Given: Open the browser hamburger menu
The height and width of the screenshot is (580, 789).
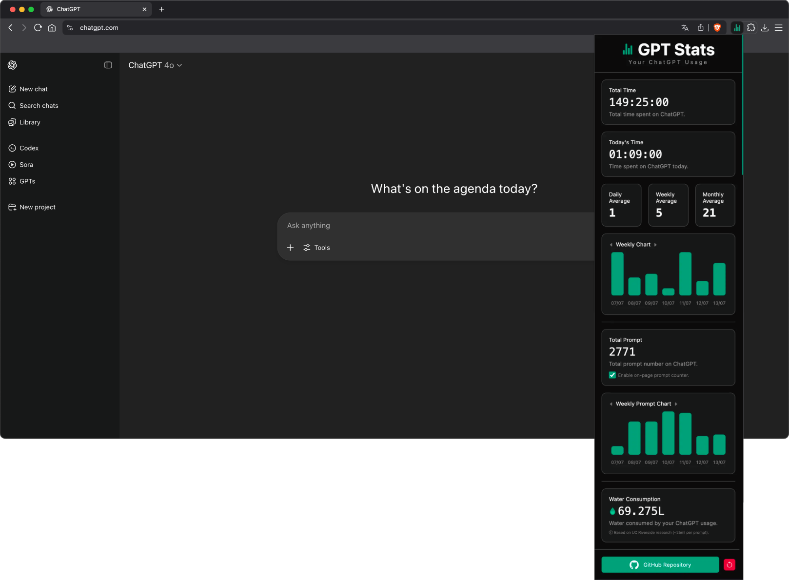Looking at the screenshot, I should point(779,28).
